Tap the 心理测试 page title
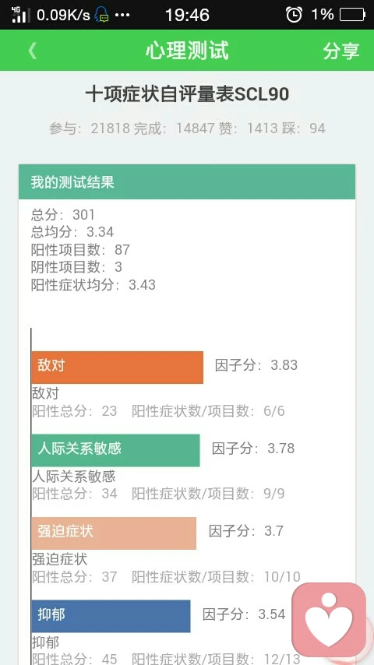This screenshot has width=374, height=665. click(x=187, y=51)
